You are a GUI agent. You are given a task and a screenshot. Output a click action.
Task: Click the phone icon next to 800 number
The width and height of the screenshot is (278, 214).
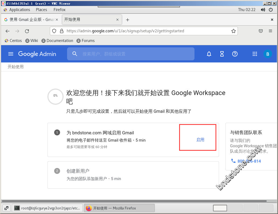(233, 161)
